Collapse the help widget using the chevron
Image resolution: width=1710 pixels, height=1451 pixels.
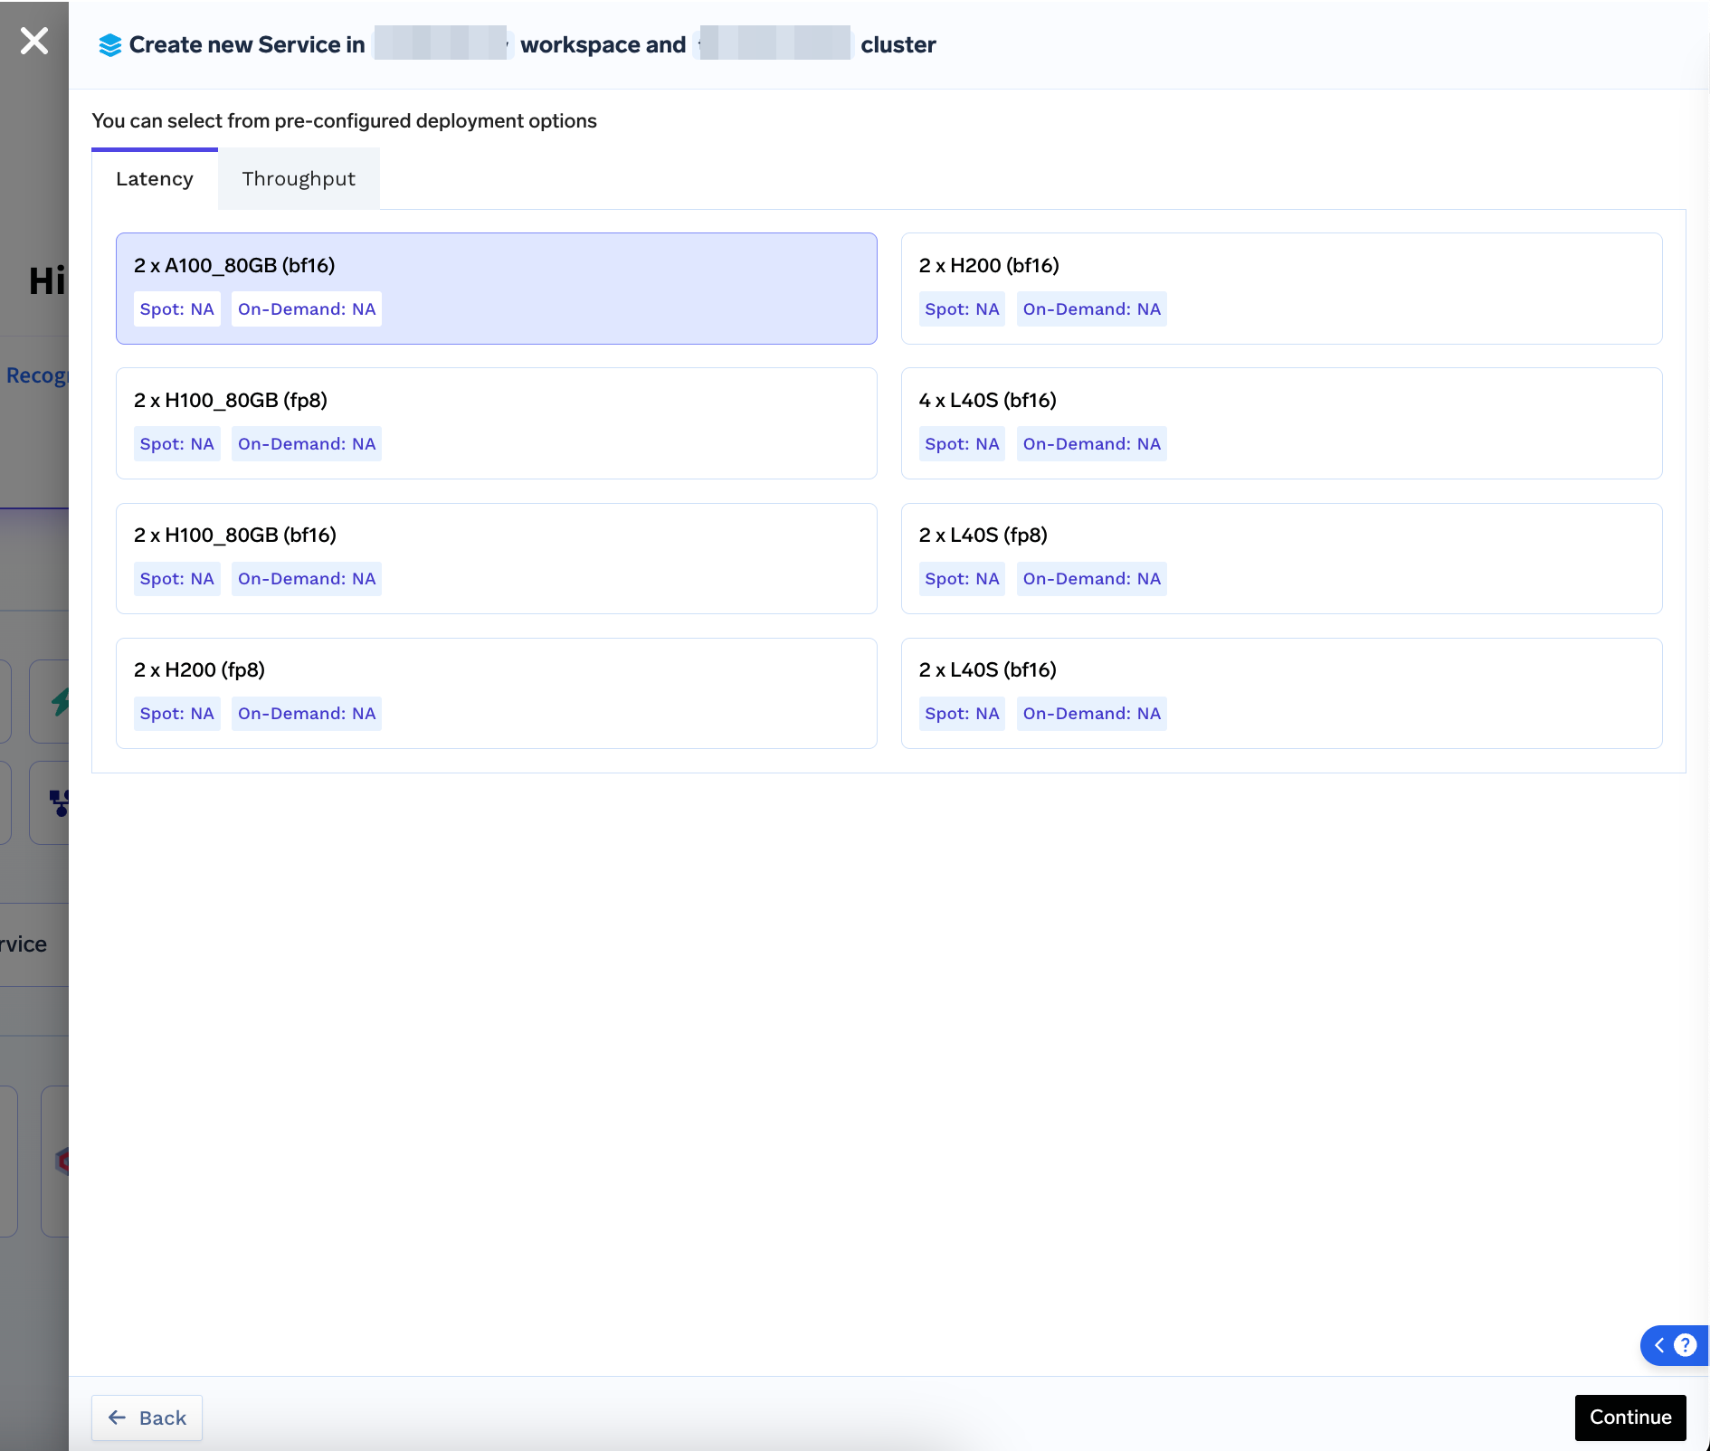[1658, 1345]
